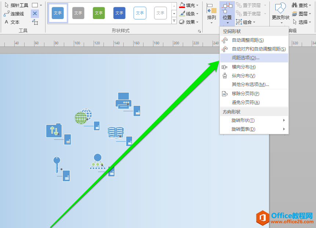Open the Effects (效果) dropdown
Screen dimensions: 316x228
[189, 22]
